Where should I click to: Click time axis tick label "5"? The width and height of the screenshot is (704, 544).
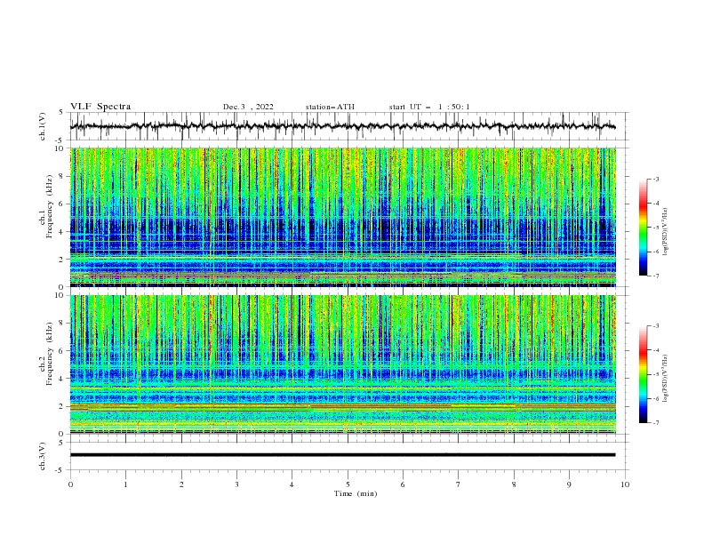pos(348,484)
